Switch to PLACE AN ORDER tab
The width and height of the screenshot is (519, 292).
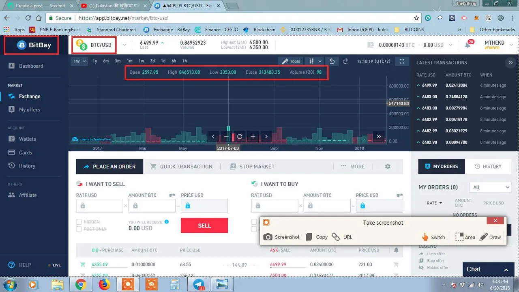click(109, 167)
